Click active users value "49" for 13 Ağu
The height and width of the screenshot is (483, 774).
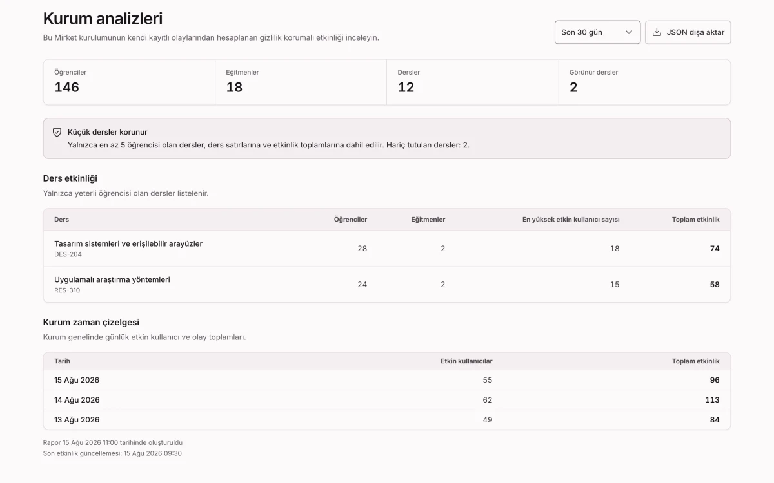click(488, 420)
